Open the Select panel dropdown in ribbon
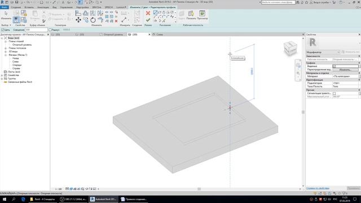Image resolution: width=361 pixels, height=203 pixels. 6,25
